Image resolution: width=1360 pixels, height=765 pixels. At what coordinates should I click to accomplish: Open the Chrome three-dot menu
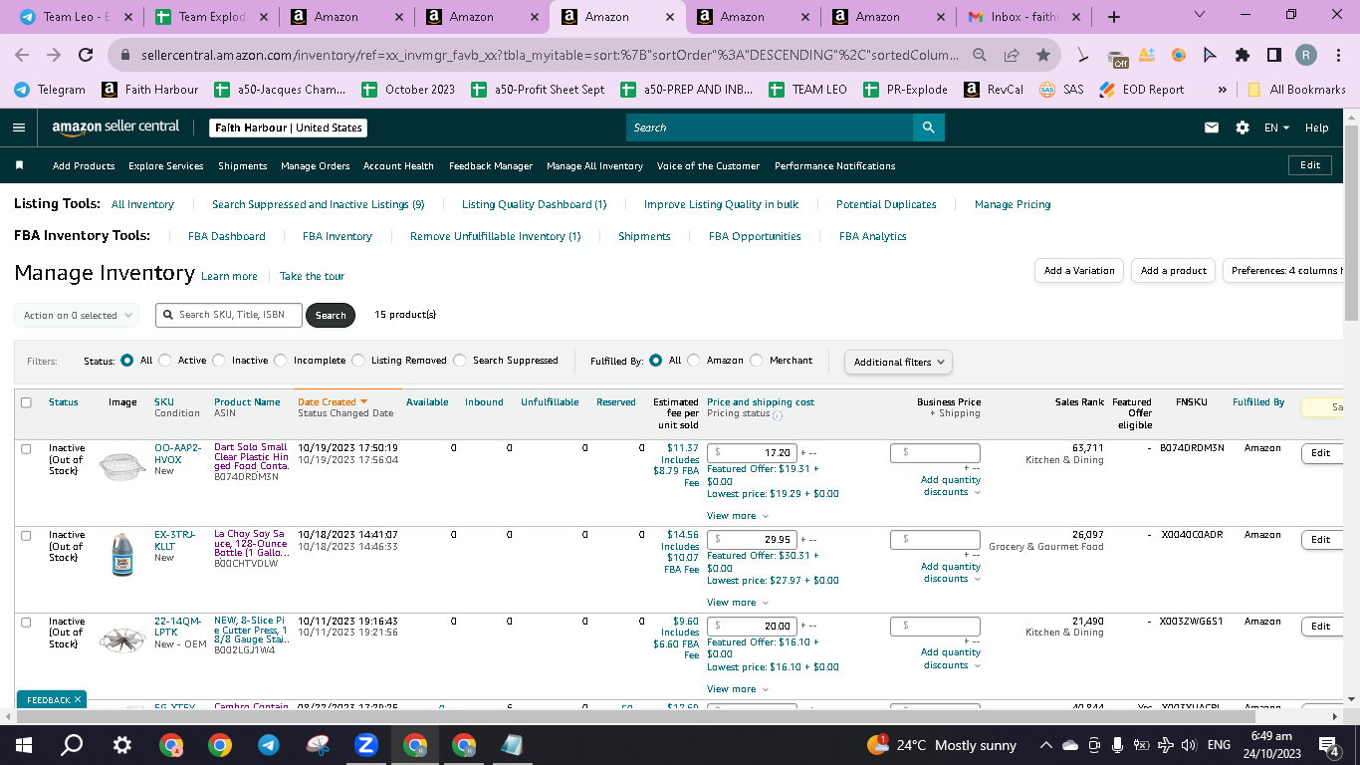(x=1337, y=56)
